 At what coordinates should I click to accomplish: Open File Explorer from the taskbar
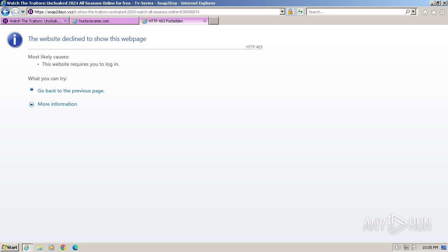point(40,247)
